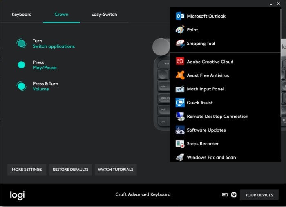Screen dimensions: 286x207
Task: Open the Easy-Switch tab
Action: pyautogui.click(x=104, y=14)
